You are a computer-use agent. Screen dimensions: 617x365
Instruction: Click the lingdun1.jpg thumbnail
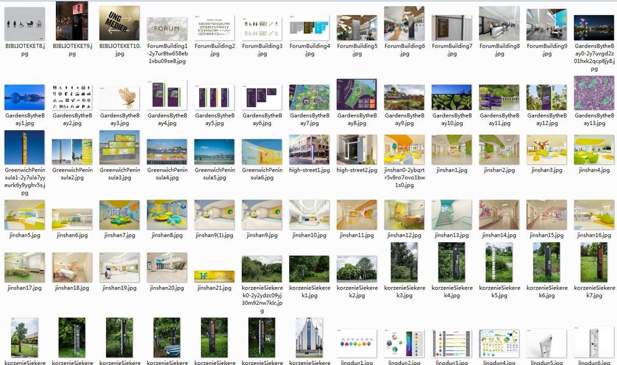pos(357,343)
